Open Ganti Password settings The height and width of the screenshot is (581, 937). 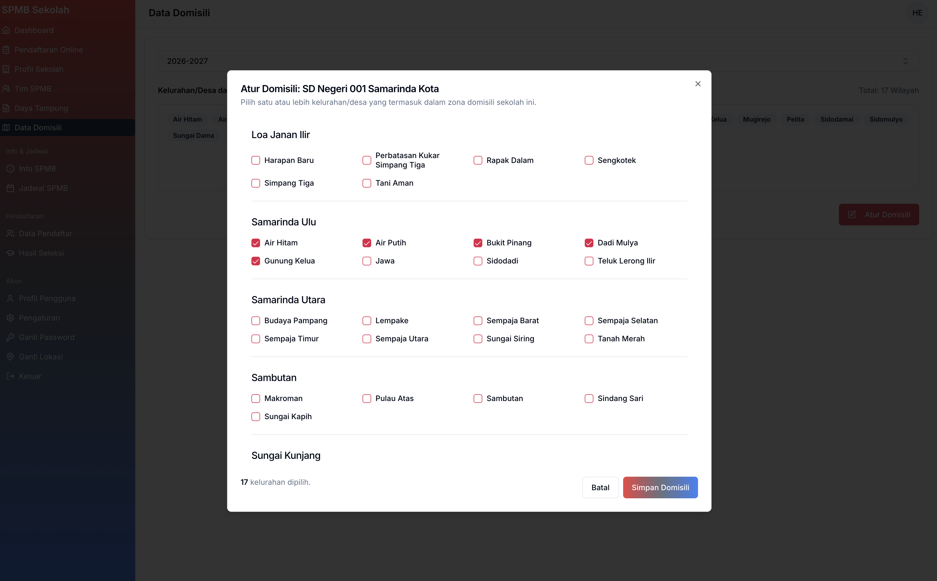pyautogui.click(x=46, y=337)
